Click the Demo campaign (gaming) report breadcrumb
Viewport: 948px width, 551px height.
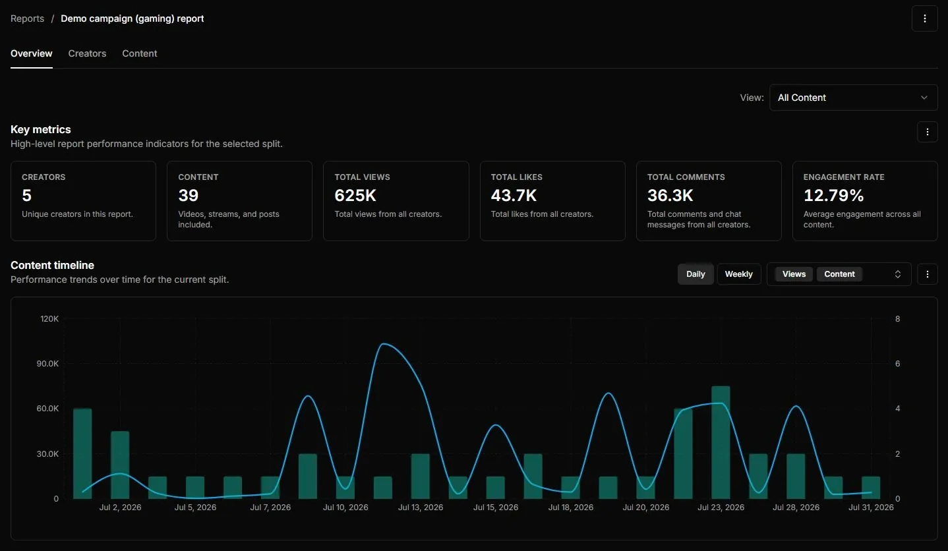(133, 18)
